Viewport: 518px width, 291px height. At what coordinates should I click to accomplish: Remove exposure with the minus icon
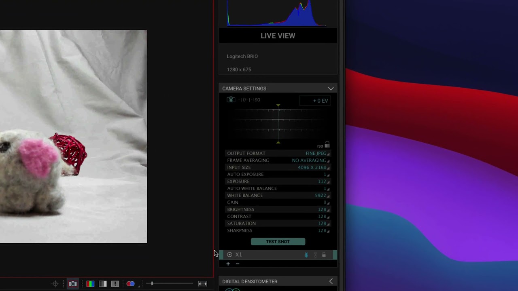pos(238,264)
